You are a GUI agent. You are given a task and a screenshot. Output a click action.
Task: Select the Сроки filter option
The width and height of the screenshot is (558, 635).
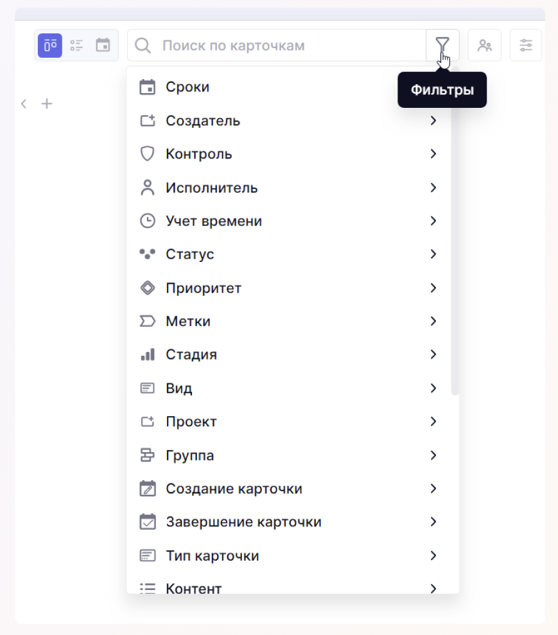[187, 87]
